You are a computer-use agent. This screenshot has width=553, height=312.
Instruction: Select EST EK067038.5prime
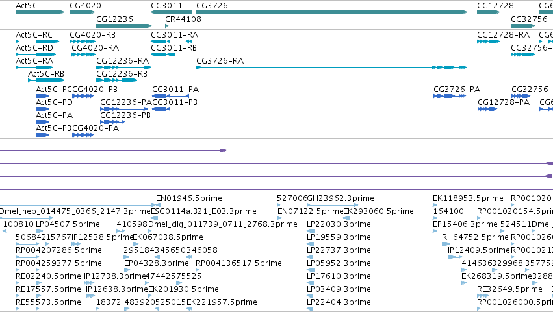click(x=168, y=237)
